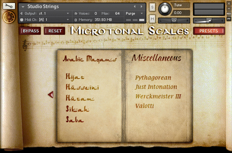This screenshot has width=232, height=153.
Task: Click the Midi Ch icon
Action: [x=22, y=20]
